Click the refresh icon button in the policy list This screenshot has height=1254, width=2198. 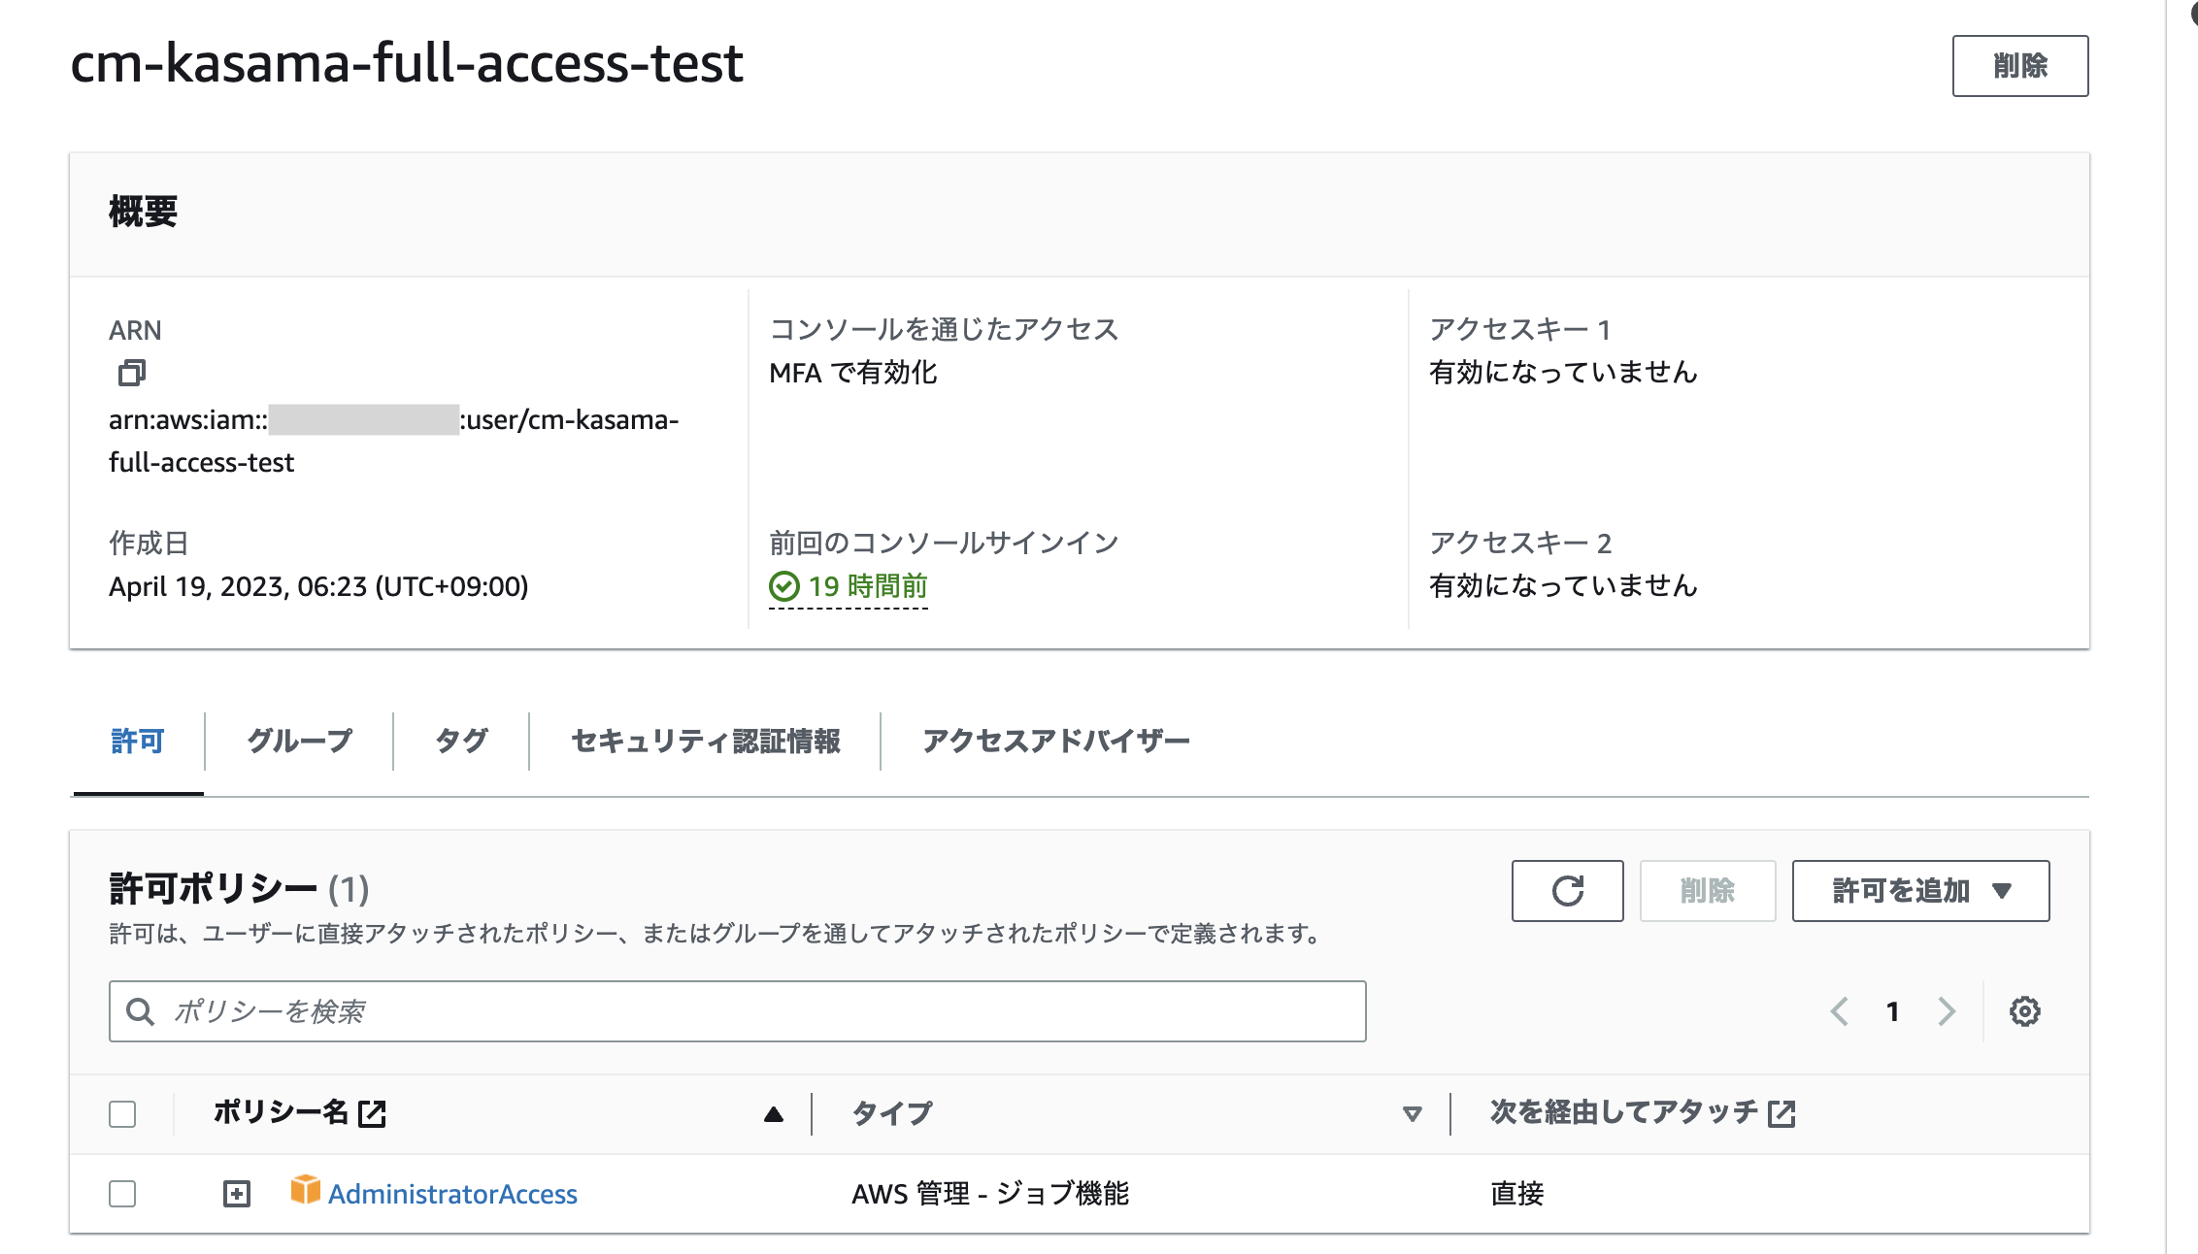[x=1567, y=891]
